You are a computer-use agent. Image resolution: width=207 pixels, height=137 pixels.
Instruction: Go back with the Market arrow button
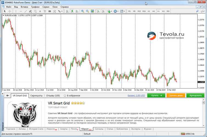[8, 96]
